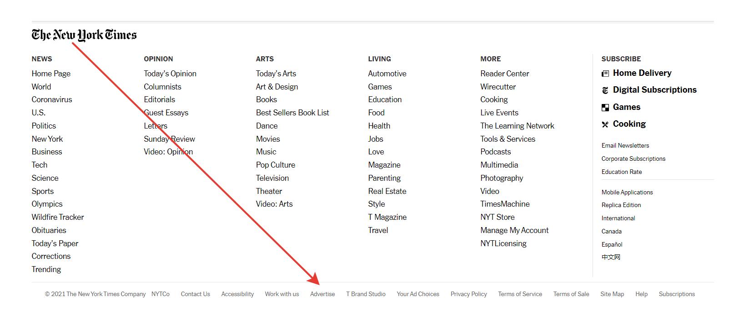Screen dimensions: 739x312
Task: Open the Travel section
Action: (x=378, y=230)
